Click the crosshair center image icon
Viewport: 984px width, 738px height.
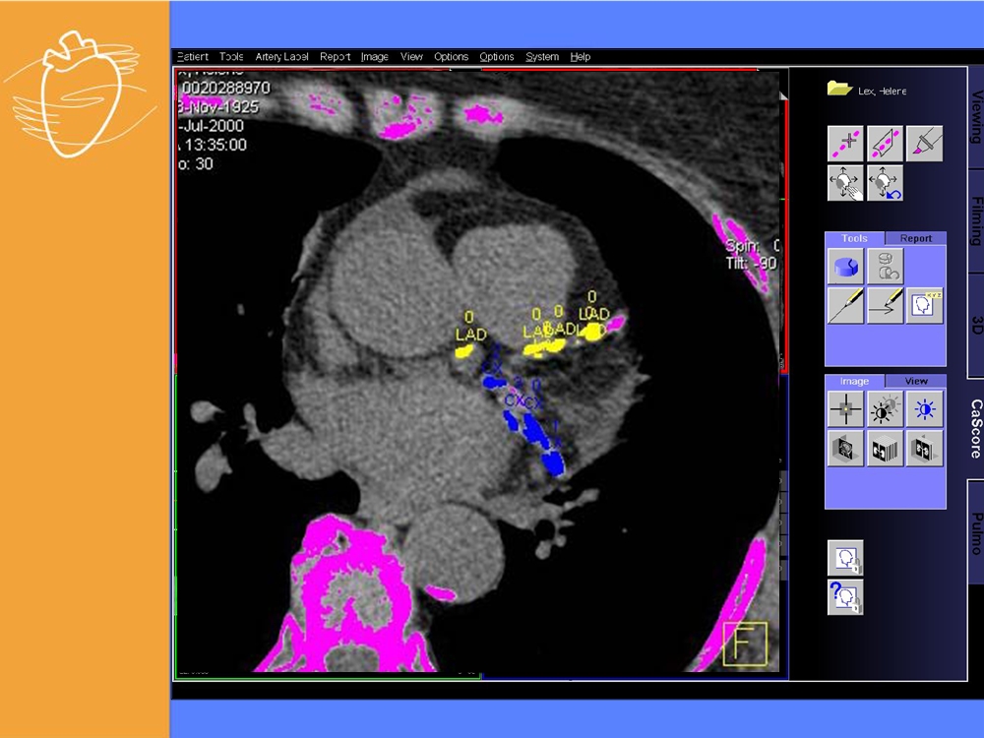click(x=845, y=409)
